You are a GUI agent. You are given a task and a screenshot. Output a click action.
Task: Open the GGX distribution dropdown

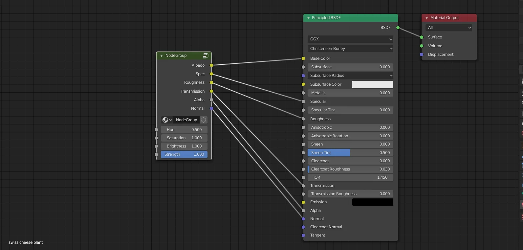coord(350,39)
